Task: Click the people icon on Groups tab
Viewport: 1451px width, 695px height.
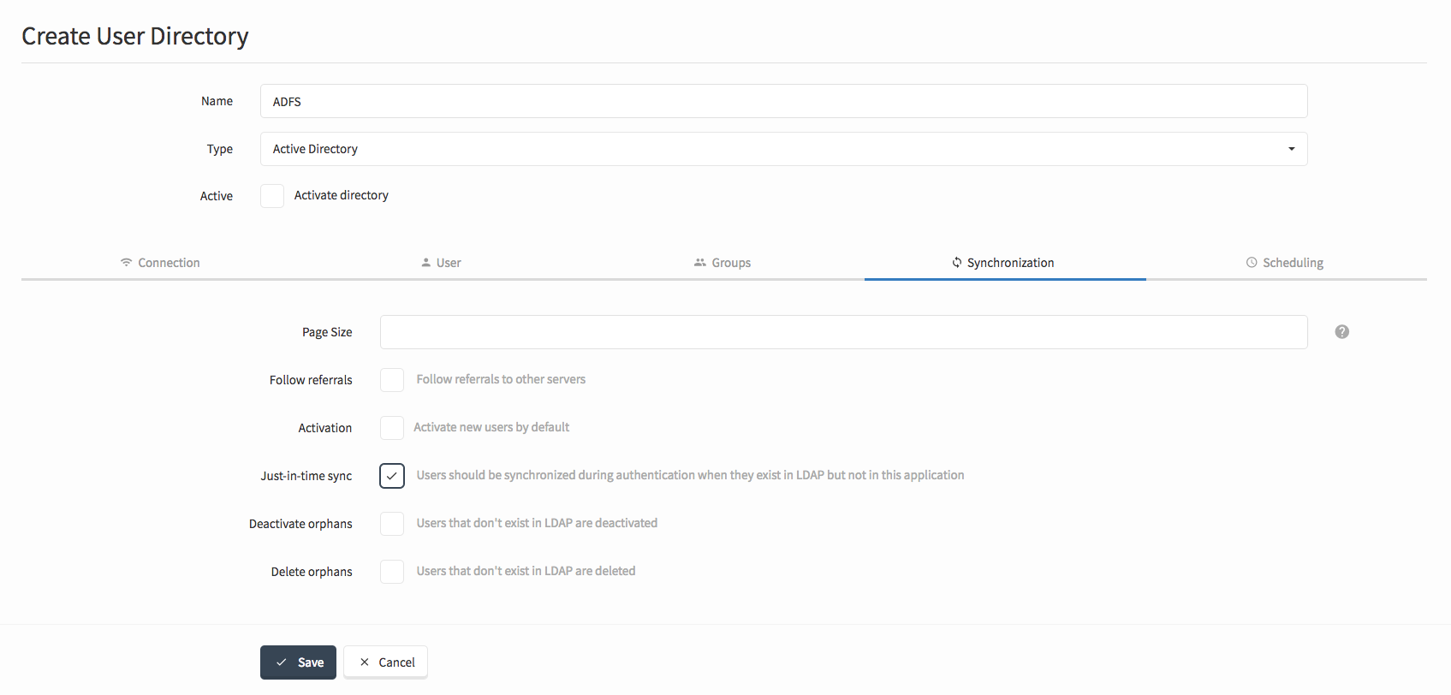Action: 700,263
